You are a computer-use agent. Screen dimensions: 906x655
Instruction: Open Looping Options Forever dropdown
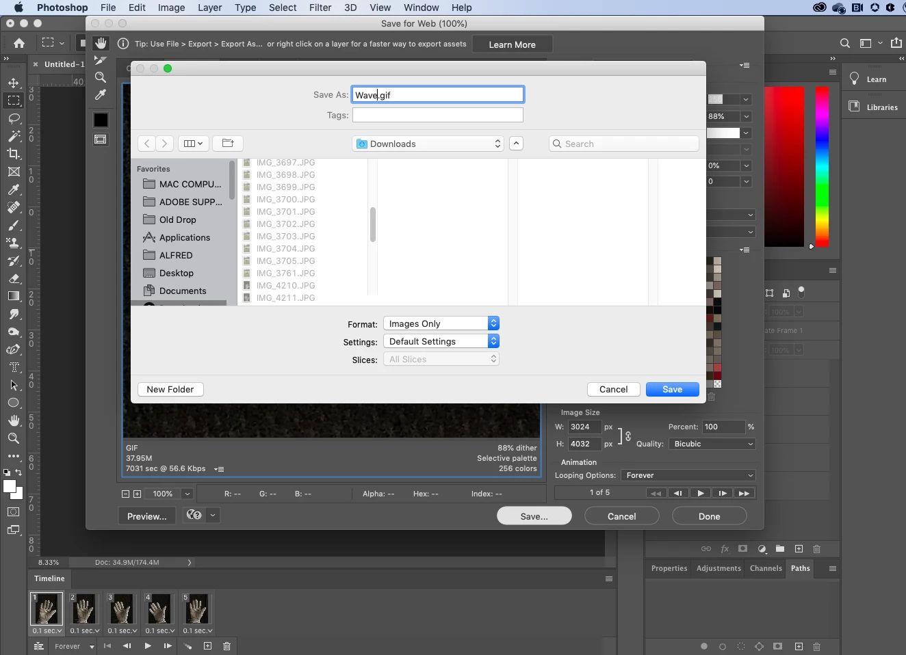point(688,475)
